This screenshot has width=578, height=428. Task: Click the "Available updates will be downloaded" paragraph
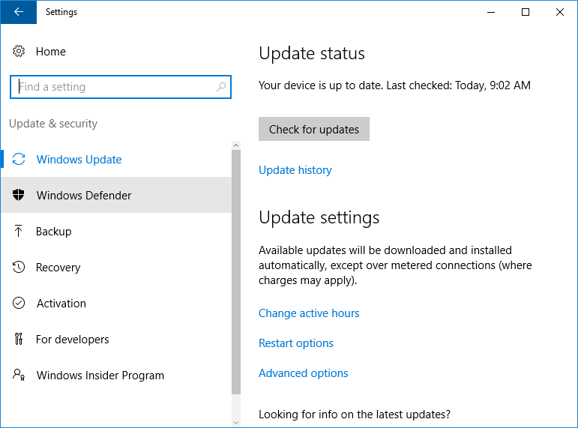pyautogui.click(x=395, y=265)
